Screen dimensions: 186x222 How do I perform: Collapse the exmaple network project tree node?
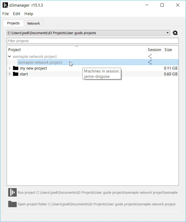point(10,56)
